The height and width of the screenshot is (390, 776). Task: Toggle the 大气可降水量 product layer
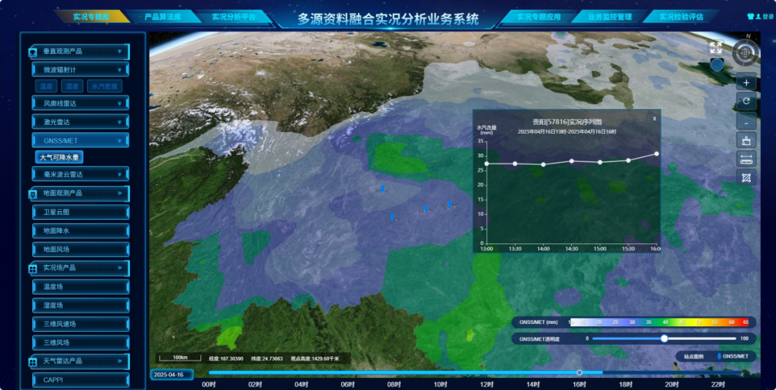[x=60, y=157]
